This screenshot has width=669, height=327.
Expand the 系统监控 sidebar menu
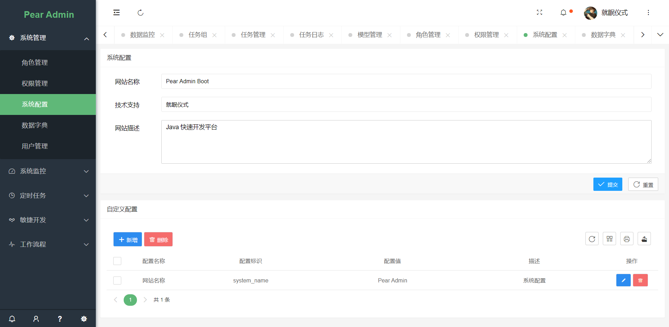[x=48, y=171]
